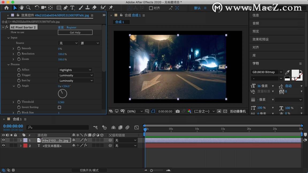308x173 pixels.
Task: Open the Affect Highlights dropdown
Action: (75, 70)
